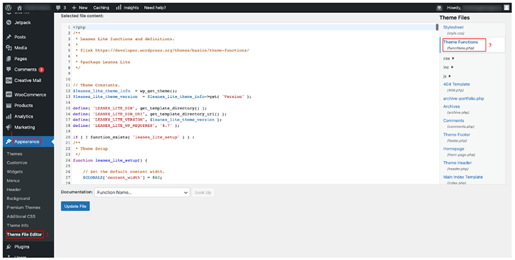Click the plus New icon
Image resolution: width=515 pixels, height=260 pixels.
[74, 8]
